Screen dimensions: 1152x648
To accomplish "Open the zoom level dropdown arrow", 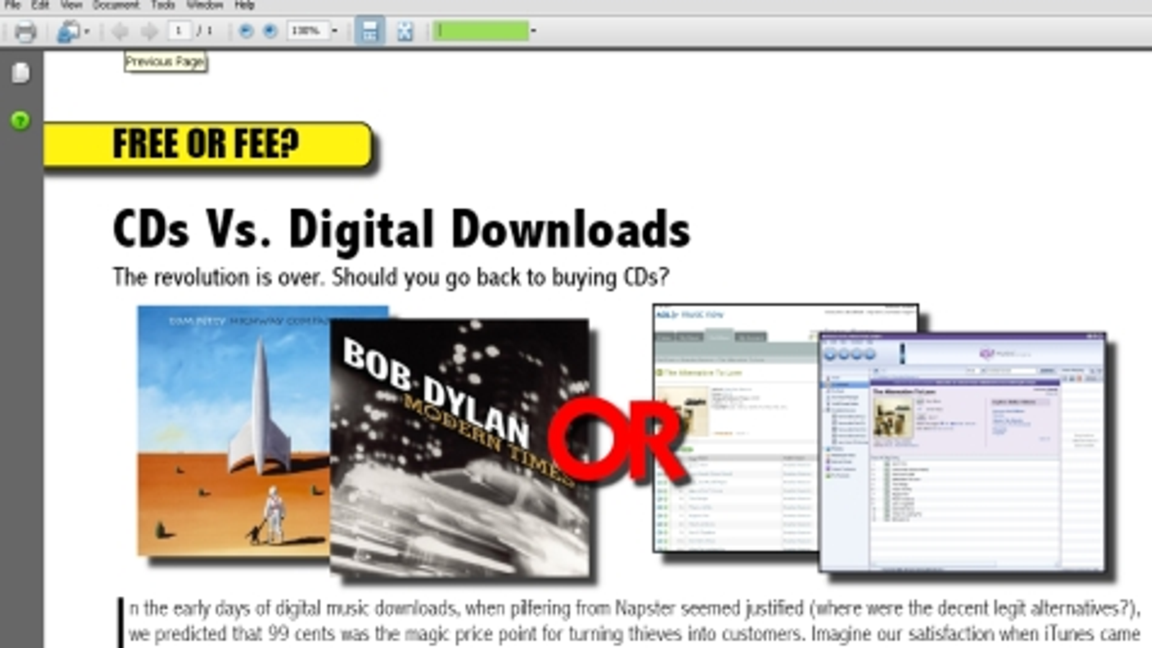I will click(334, 31).
